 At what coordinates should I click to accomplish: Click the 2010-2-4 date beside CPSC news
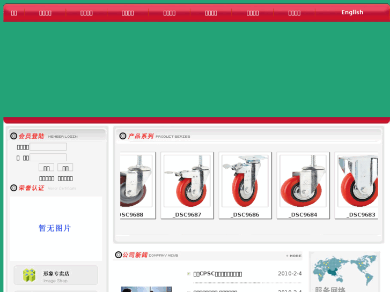[290, 274]
